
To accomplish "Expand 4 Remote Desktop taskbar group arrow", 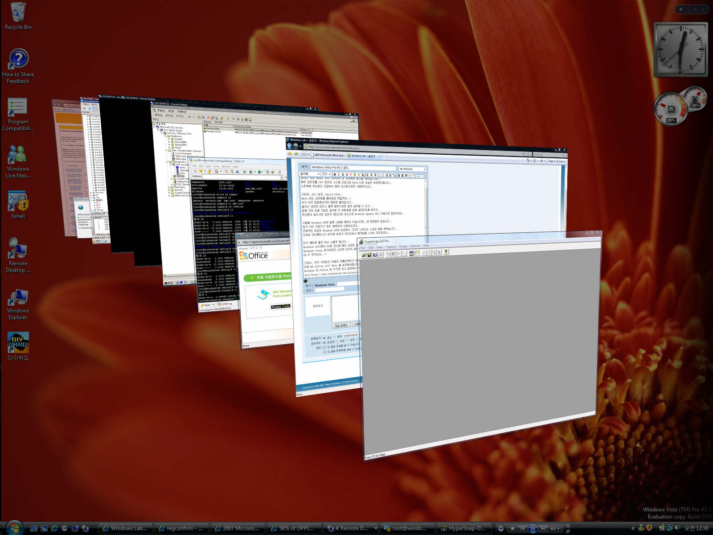I will click(x=376, y=528).
